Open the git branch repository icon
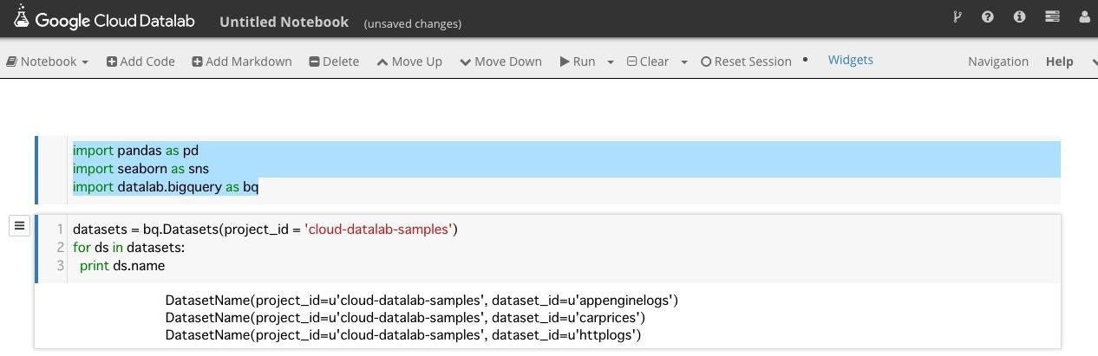This screenshot has width=1098, height=356. point(957,16)
